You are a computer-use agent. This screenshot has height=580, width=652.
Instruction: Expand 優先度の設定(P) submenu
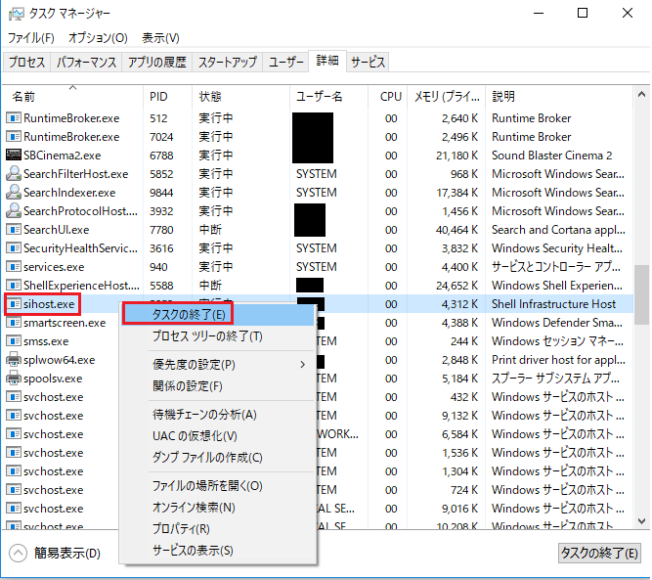[218, 365]
